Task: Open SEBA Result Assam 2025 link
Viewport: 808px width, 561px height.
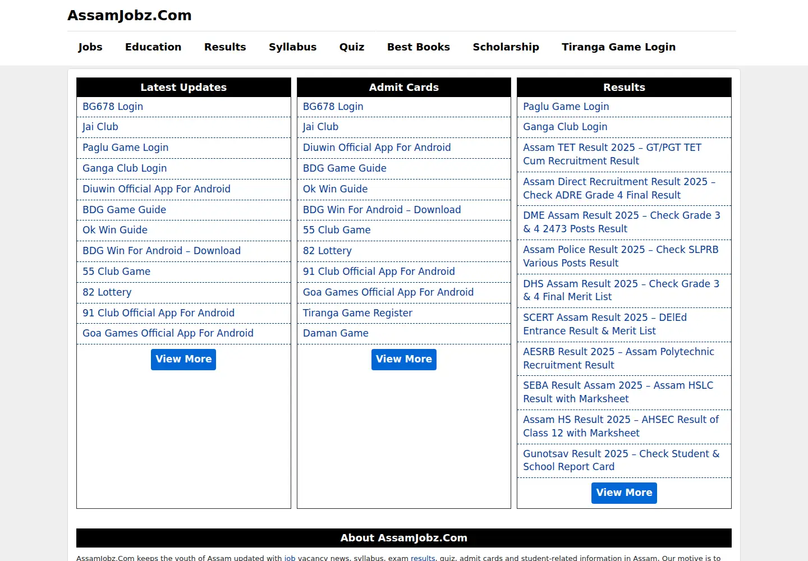Action: click(x=618, y=392)
